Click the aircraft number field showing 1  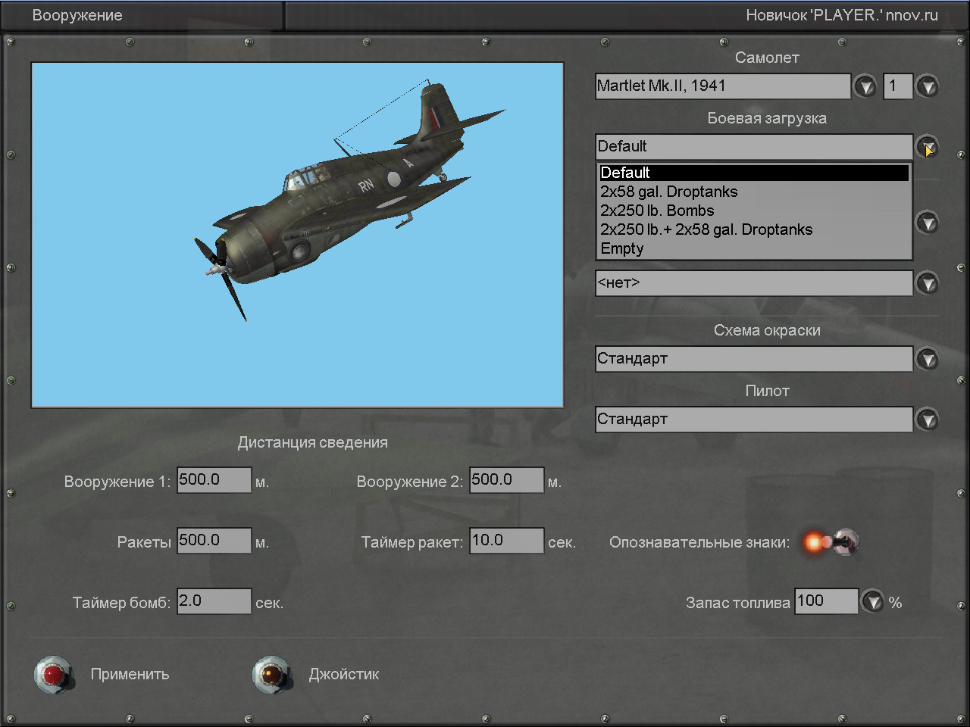click(898, 86)
